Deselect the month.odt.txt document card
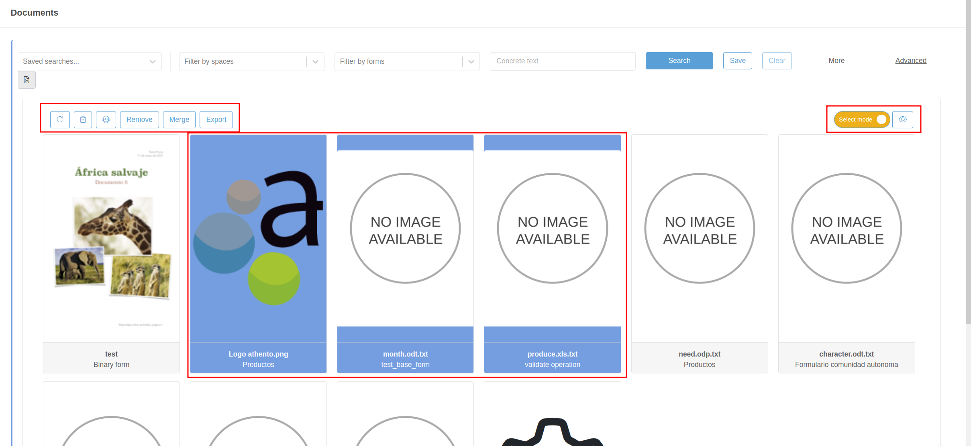Viewport: 971px width, 446px height. coord(405,253)
